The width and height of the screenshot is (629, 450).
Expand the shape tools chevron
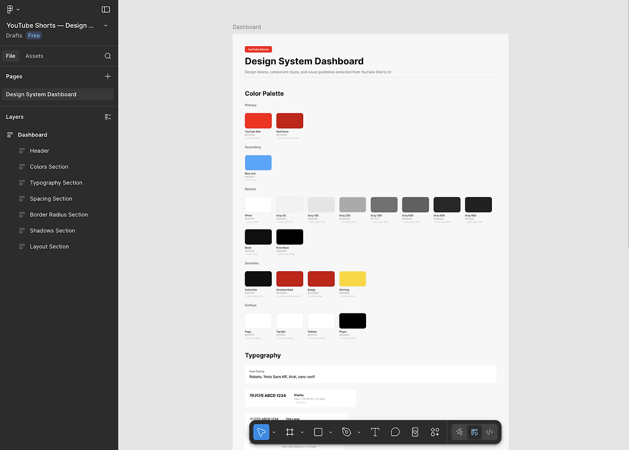331,432
